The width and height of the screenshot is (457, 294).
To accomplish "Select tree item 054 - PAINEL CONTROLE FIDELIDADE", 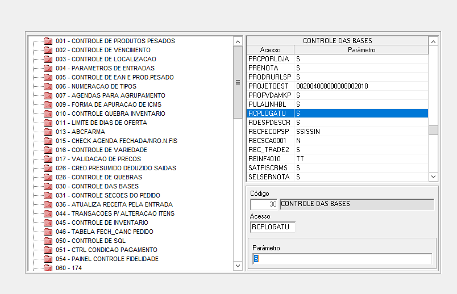I will (x=107, y=259).
